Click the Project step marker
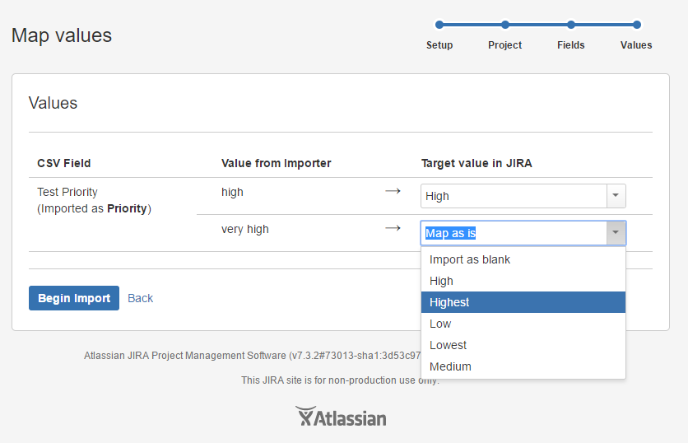The height and width of the screenshot is (443, 688). coord(505,25)
